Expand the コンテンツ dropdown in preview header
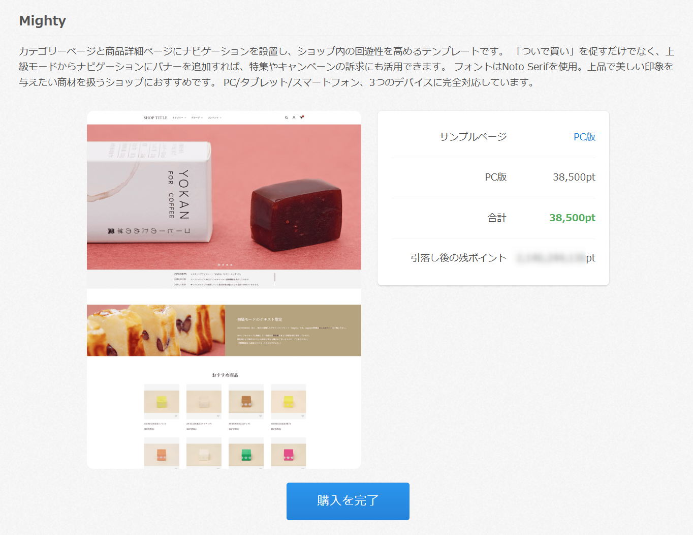The height and width of the screenshot is (535, 693). pos(214,117)
